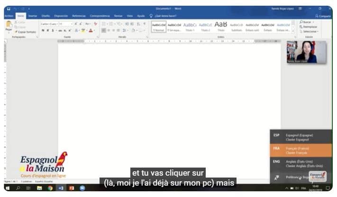Click the clear all formatting icon
Viewport: 337px width, 197px height.
point(95,24)
